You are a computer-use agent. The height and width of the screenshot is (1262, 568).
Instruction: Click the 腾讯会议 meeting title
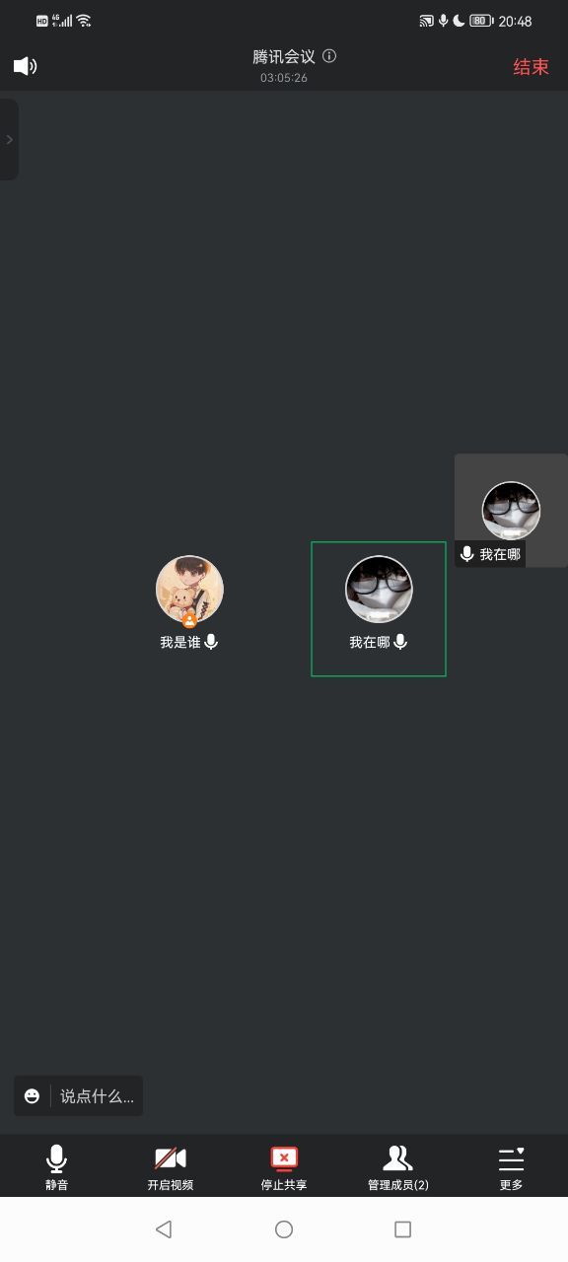coord(284,57)
